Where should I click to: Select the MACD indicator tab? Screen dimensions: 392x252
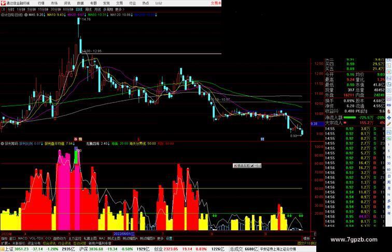coord(22,239)
